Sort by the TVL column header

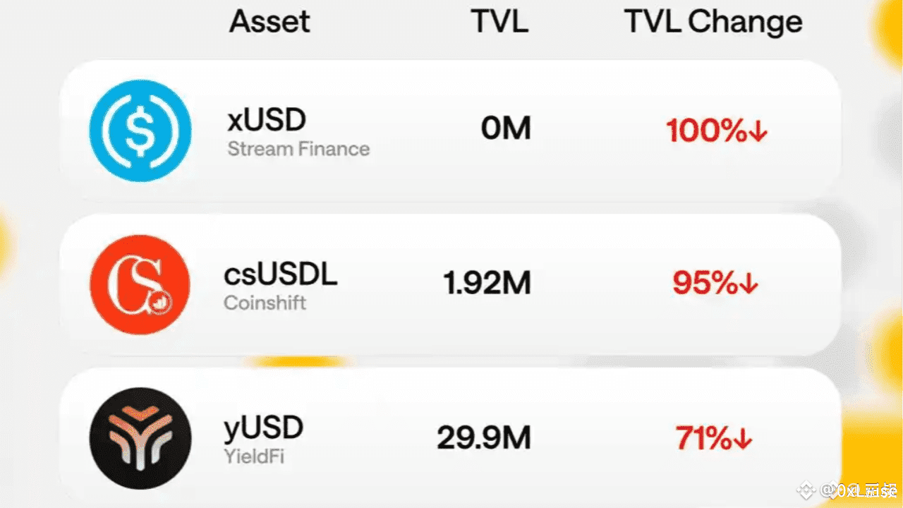pyautogui.click(x=499, y=22)
